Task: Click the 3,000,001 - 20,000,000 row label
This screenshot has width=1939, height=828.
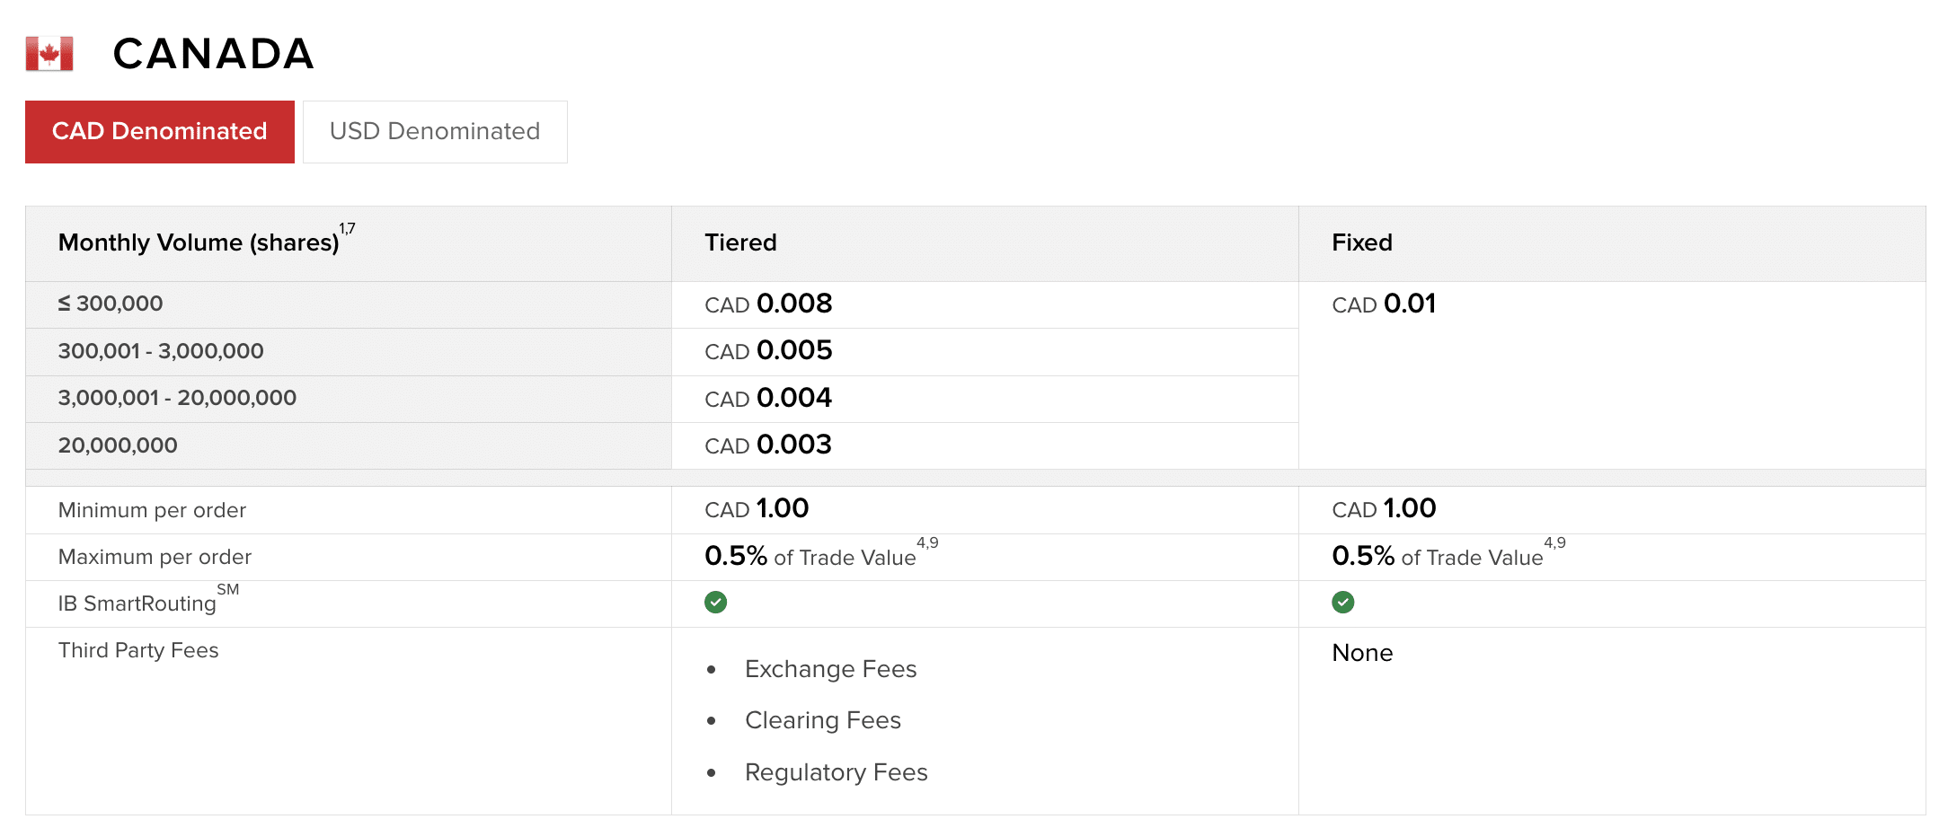Action: (x=177, y=398)
